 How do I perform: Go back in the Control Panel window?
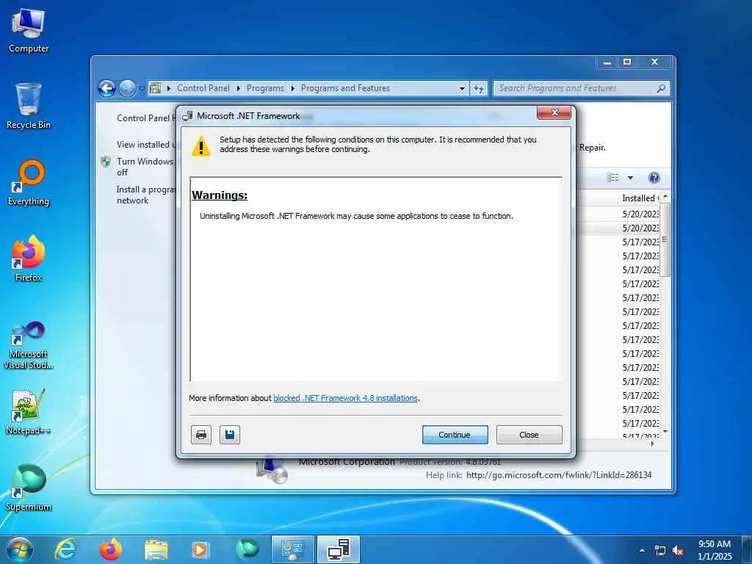click(107, 88)
